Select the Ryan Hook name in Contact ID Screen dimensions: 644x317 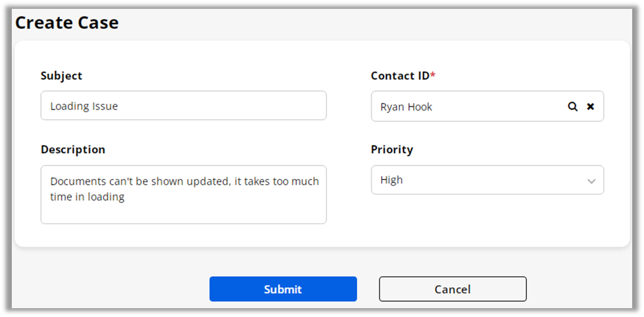(x=406, y=107)
